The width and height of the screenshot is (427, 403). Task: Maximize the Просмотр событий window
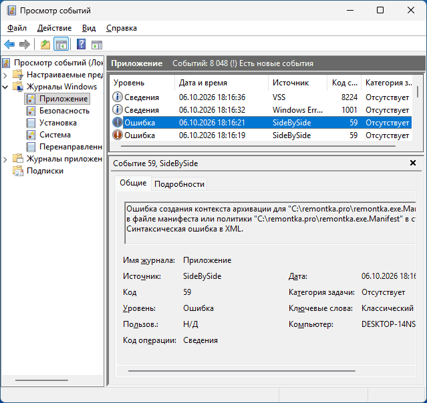pos(380,10)
